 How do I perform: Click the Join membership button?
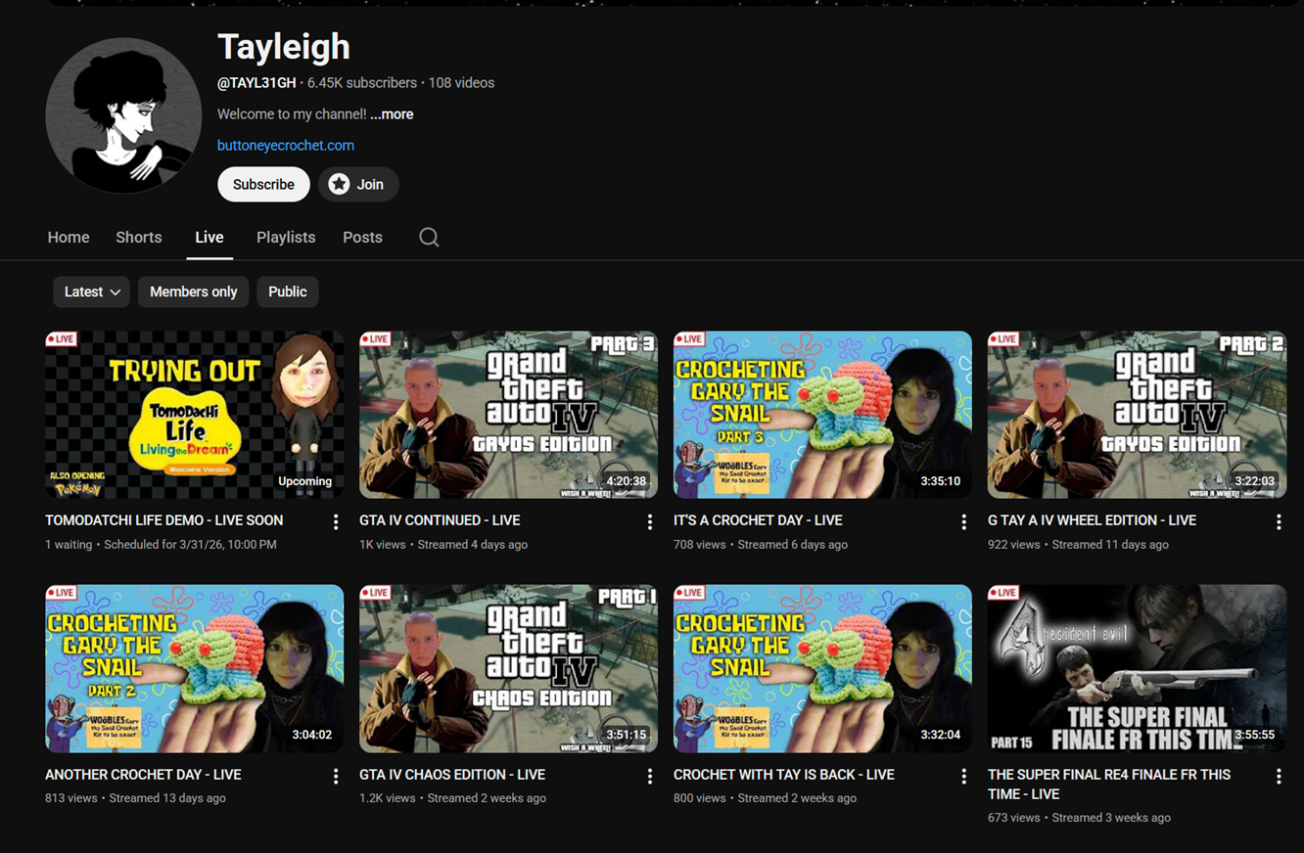(x=358, y=184)
